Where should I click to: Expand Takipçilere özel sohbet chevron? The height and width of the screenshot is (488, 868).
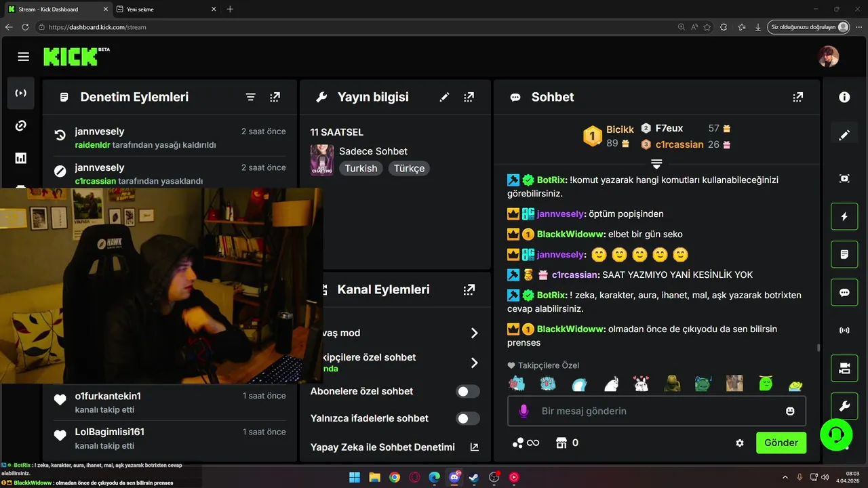click(x=474, y=363)
